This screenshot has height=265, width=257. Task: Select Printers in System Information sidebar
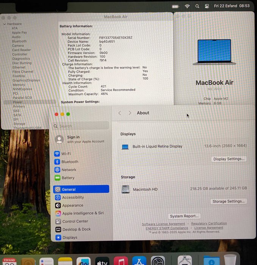[19, 106]
